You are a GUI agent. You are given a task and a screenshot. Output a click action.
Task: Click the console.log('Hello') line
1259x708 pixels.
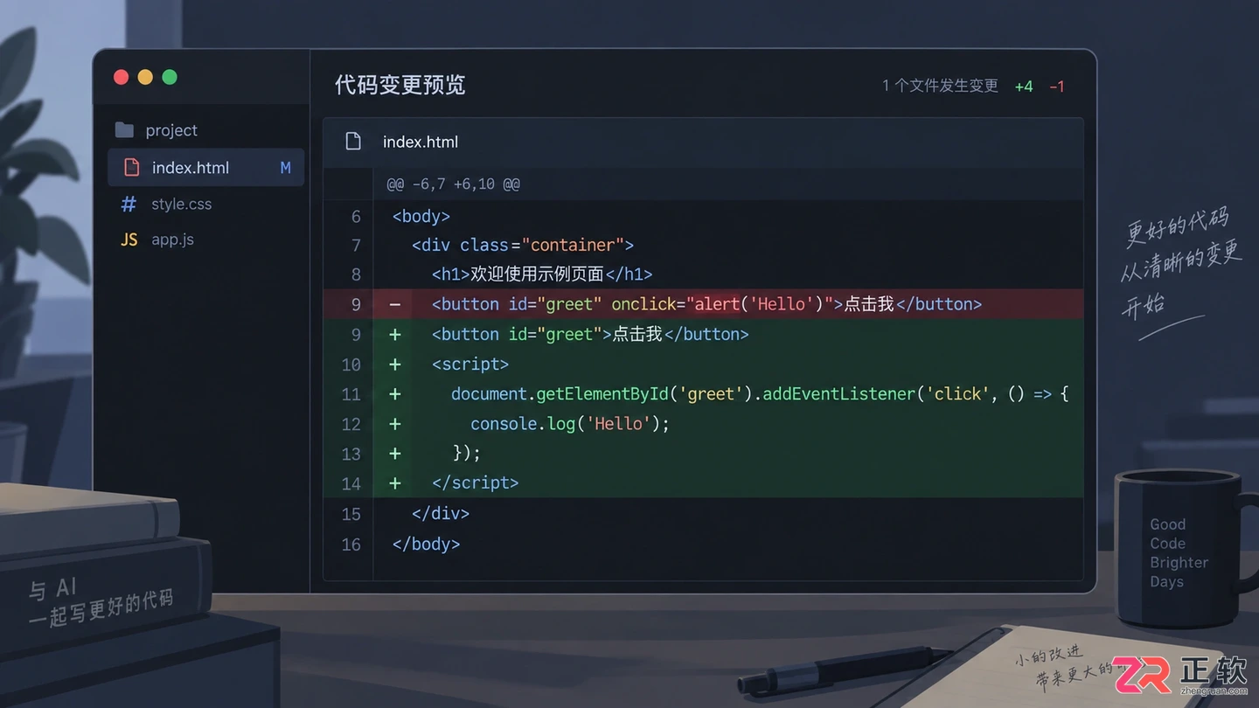[x=703, y=423]
